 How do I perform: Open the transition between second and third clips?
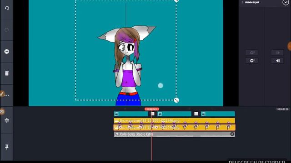196,114
